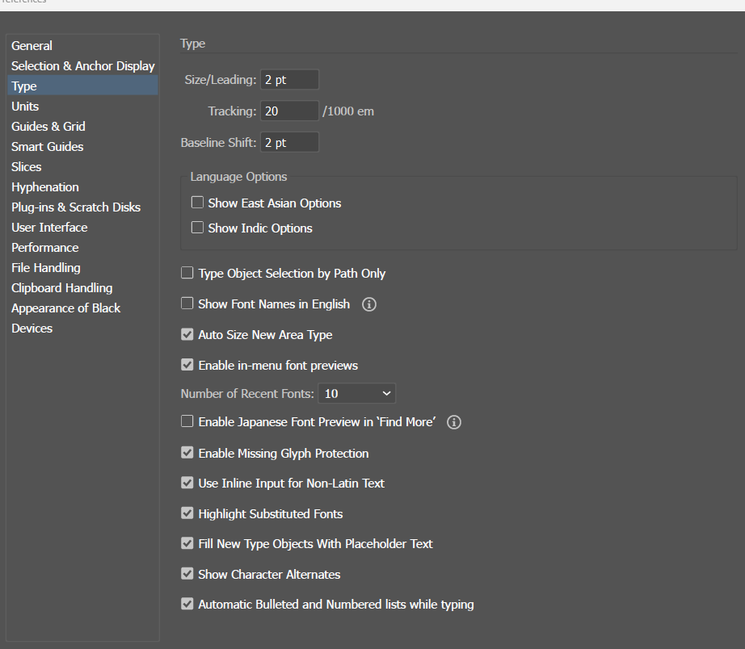
Task: Click the Tracking value field
Action: click(x=289, y=111)
